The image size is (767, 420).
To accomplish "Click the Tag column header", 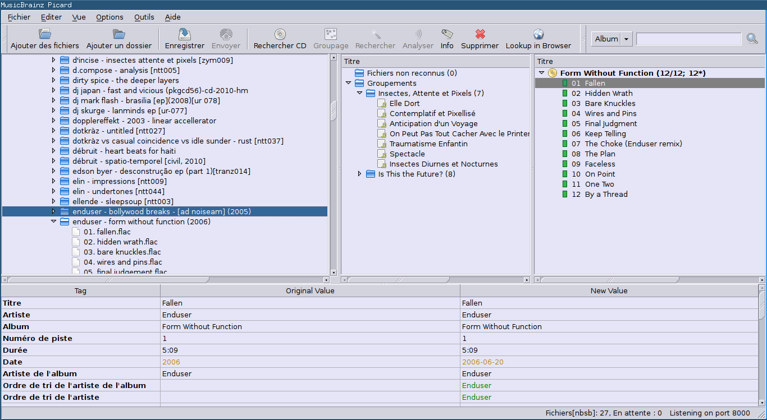I will coord(80,290).
